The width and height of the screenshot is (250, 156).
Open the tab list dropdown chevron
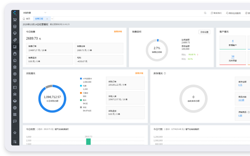(52, 19)
